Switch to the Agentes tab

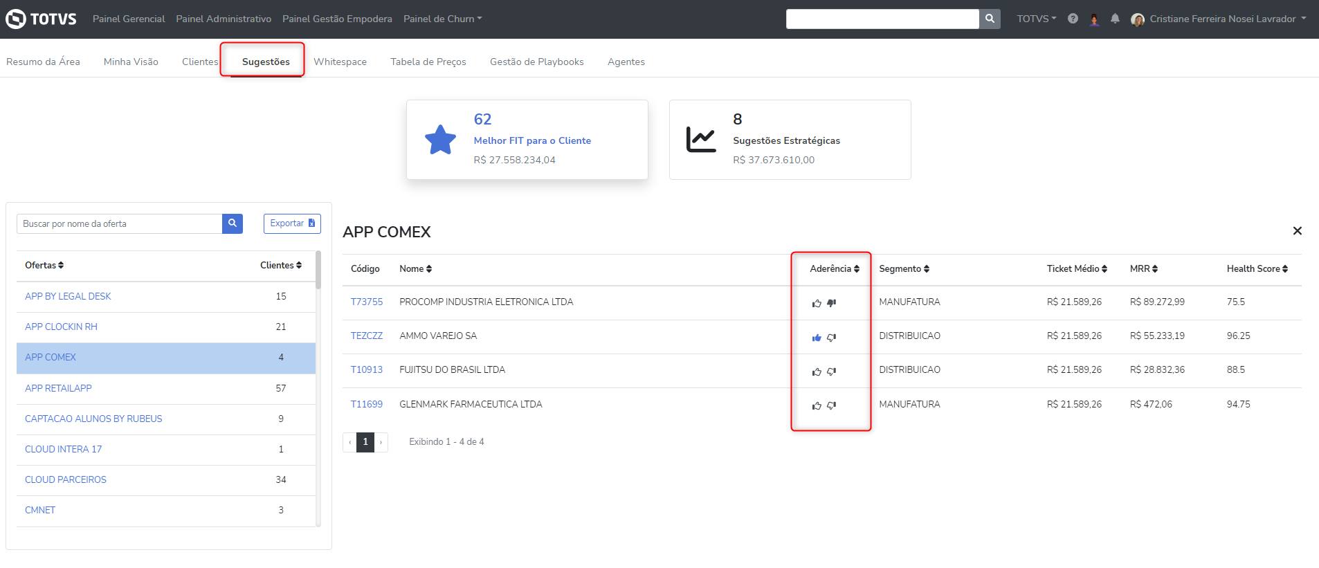click(626, 62)
